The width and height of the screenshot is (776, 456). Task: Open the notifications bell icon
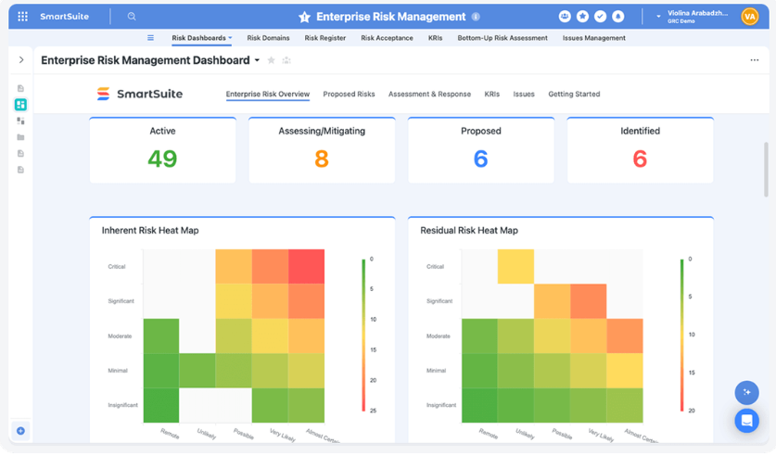618,17
